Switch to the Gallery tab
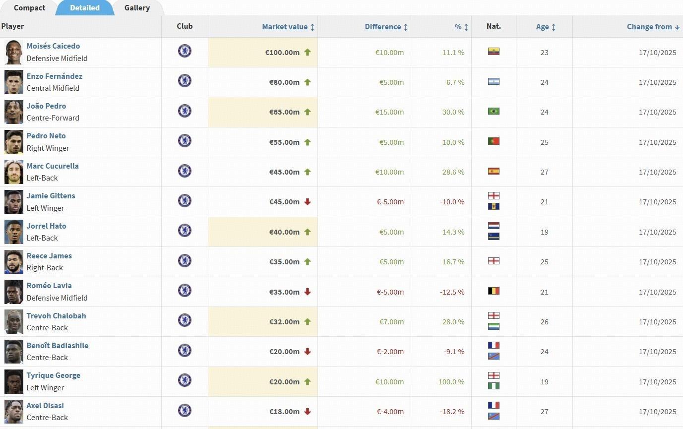 [x=137, y=8]
